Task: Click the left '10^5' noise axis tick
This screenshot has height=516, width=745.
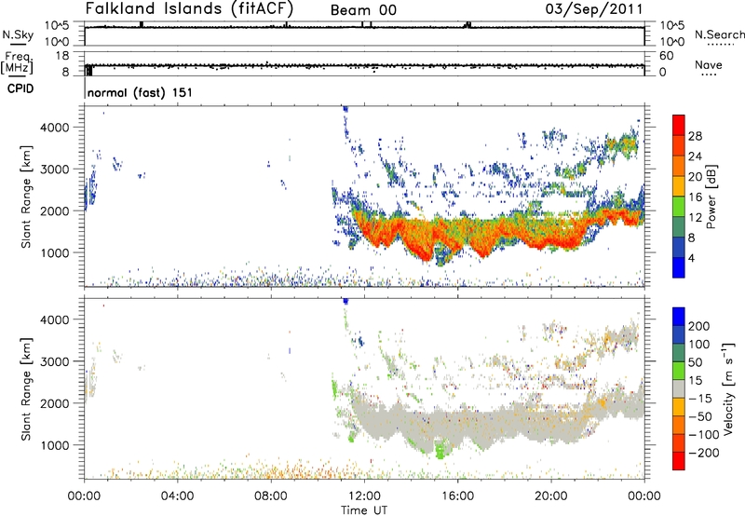Action: [57, 26]
